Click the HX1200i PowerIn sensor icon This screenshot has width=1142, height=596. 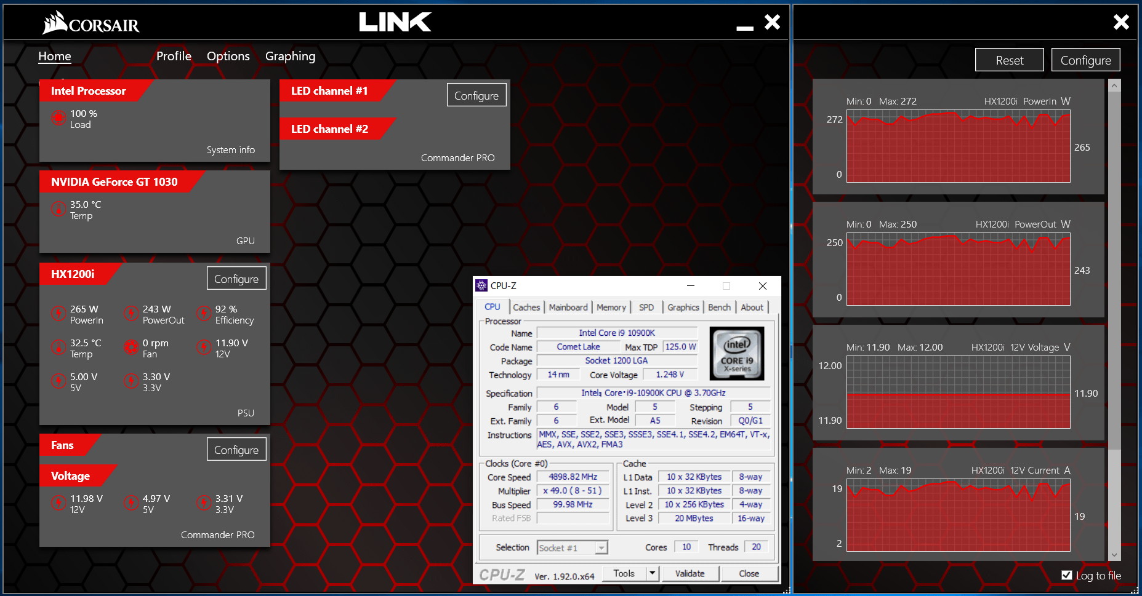click(x=58, y=314)
